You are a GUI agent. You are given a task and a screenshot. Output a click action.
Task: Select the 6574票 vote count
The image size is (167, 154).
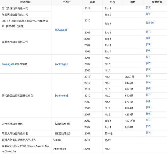[x=133, y=108]
